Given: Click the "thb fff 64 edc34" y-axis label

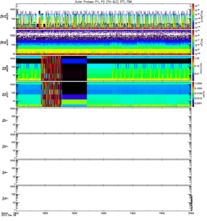Looking at the screenshot, I should point(4,16).
